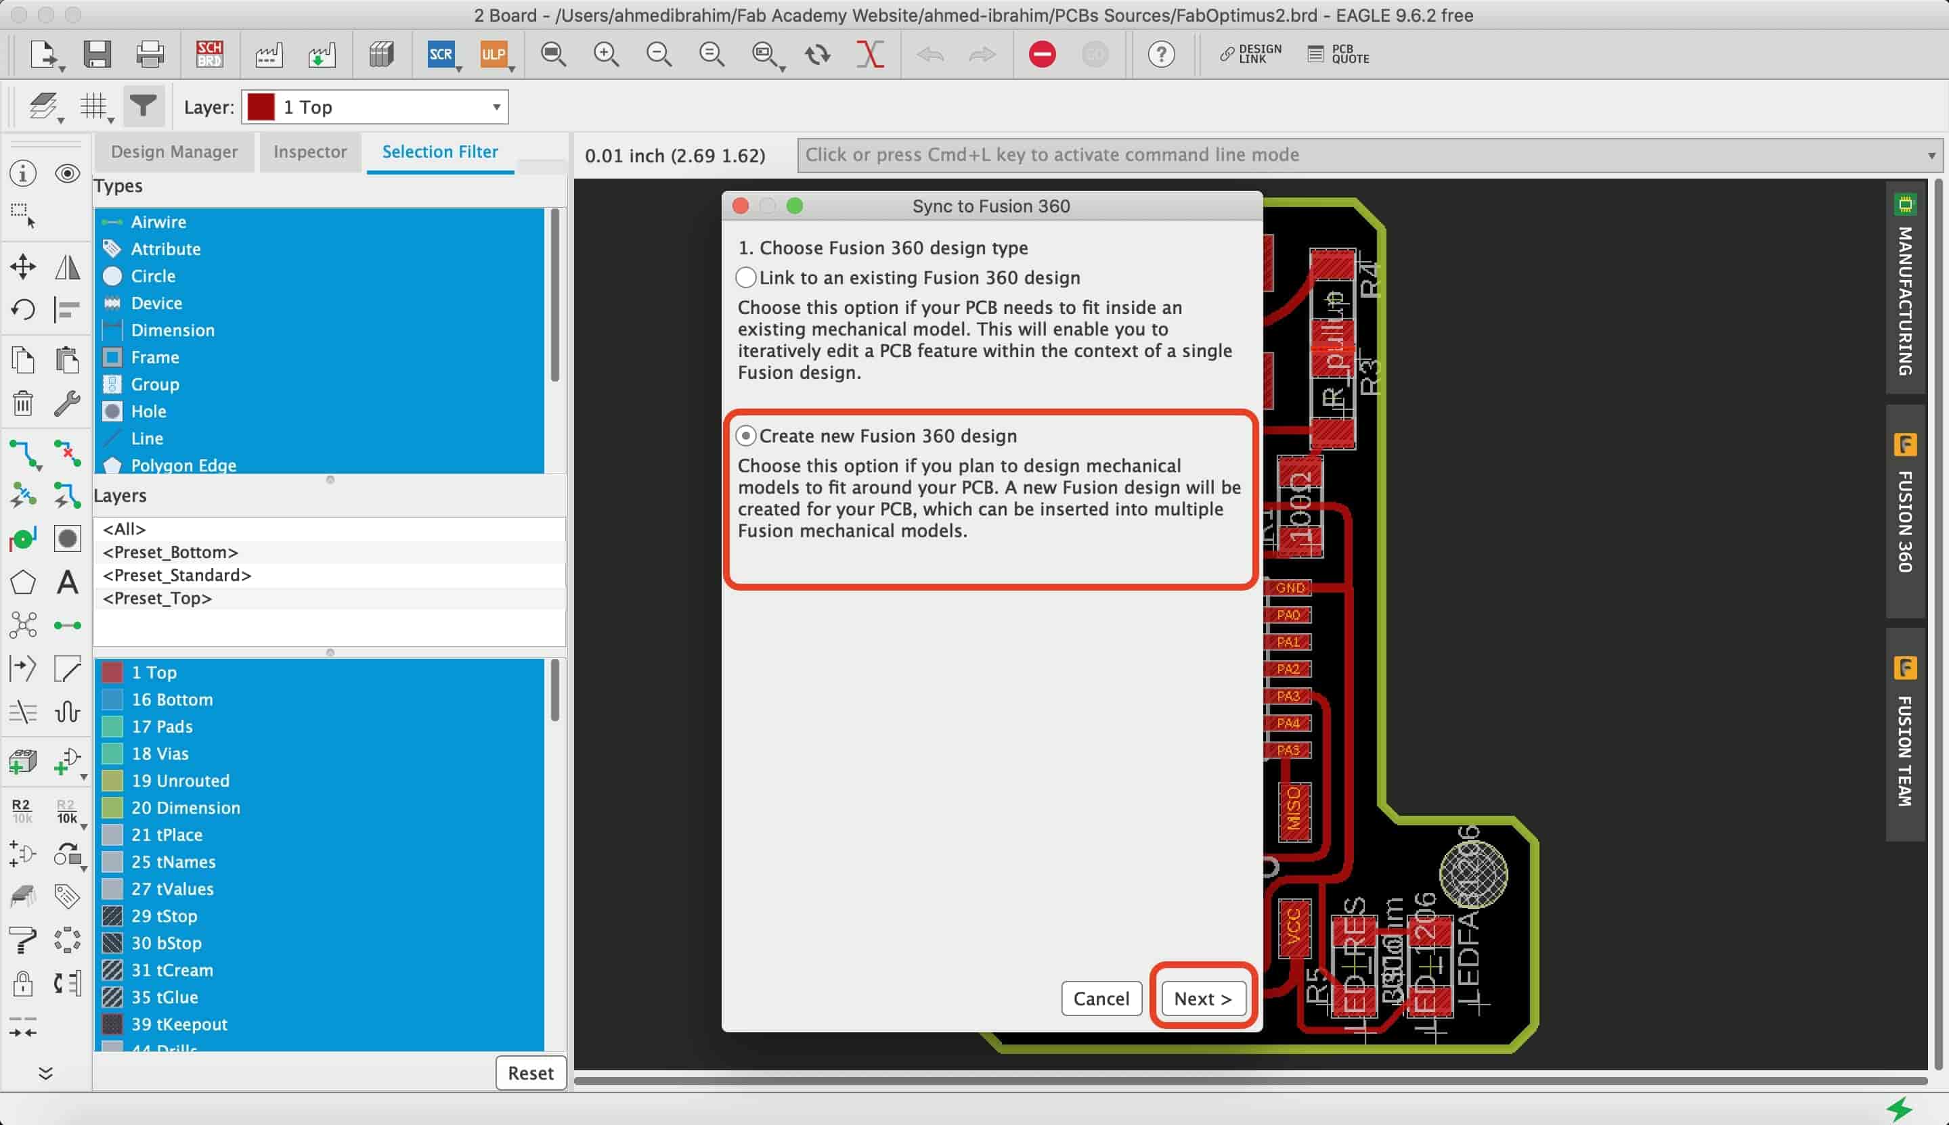This screenshot has height=1125, width=1949.
Task: Switch to Design Manager tab
Action: click(174, 152)
